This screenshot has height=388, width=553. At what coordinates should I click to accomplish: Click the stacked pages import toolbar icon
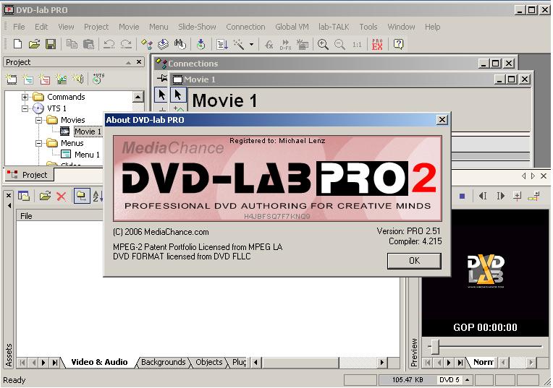163,44
